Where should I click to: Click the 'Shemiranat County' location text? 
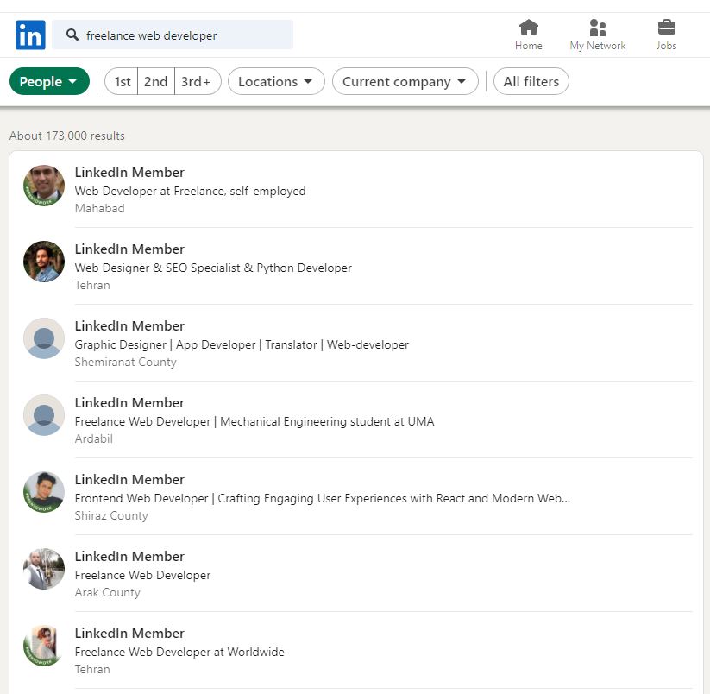pyautogui.click(x=125, y=362)
